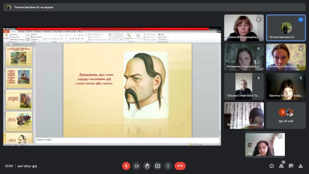The height and width of the screenshot is (174, 309).
Task: Open the meeting details info icon
Action: 272,166
